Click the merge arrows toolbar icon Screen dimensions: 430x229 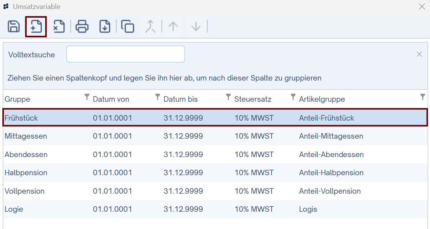coord(150,27)
